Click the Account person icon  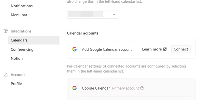coord(6,75)
